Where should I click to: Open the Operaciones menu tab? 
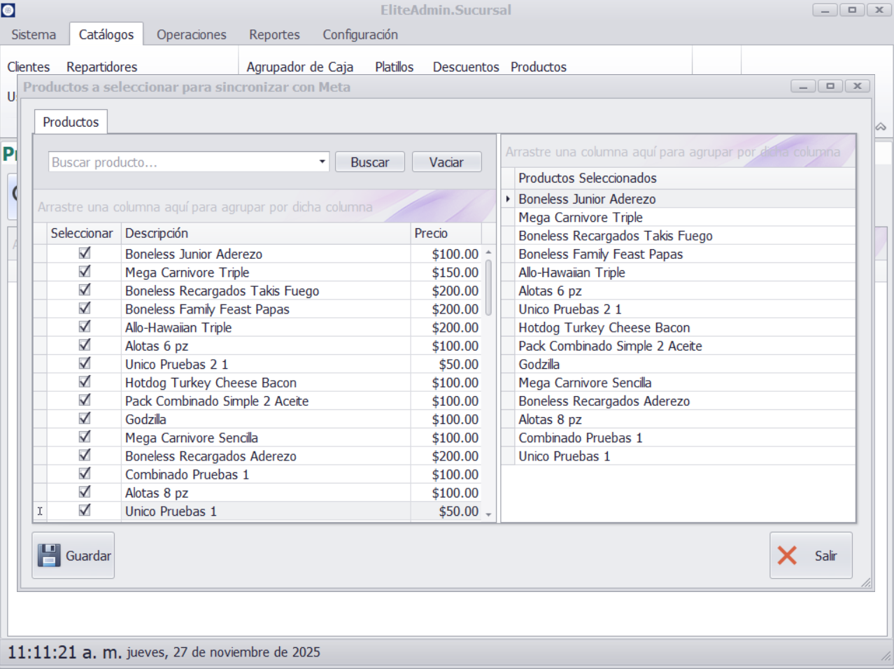191,34
